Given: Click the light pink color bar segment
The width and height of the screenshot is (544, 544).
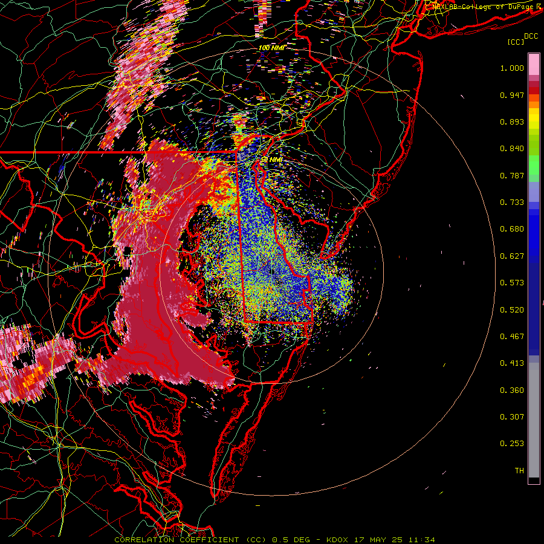Looking at the screenshot, I should click(x=534, y=64).
